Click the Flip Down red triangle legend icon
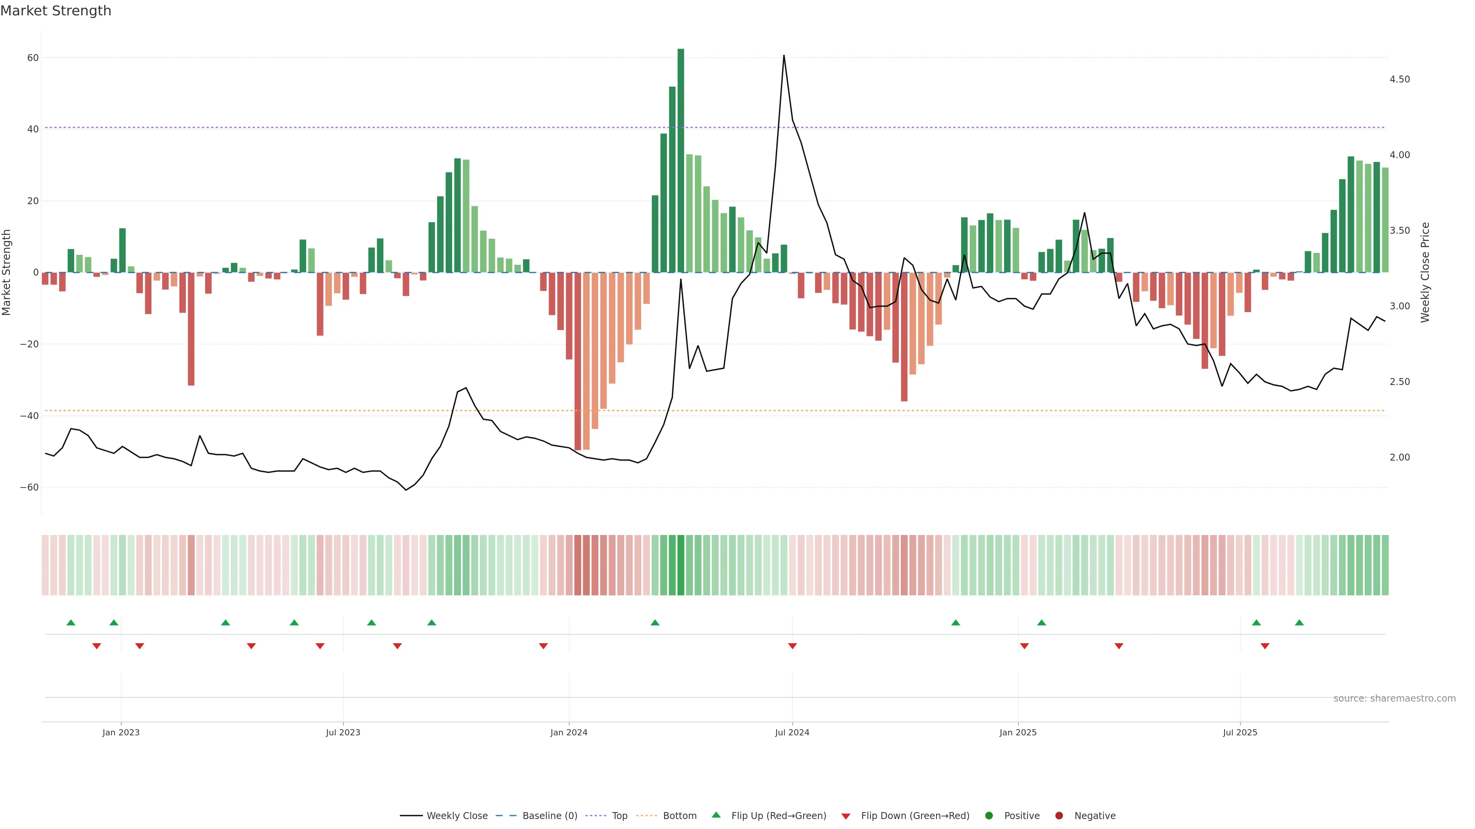1475x829 pixels. 846,816
